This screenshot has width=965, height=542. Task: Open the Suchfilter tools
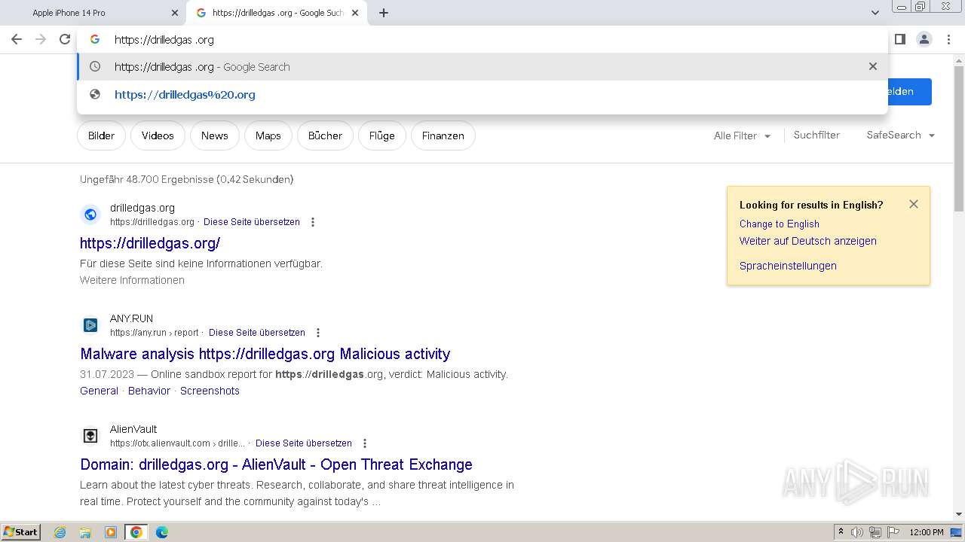coord(816,135)
